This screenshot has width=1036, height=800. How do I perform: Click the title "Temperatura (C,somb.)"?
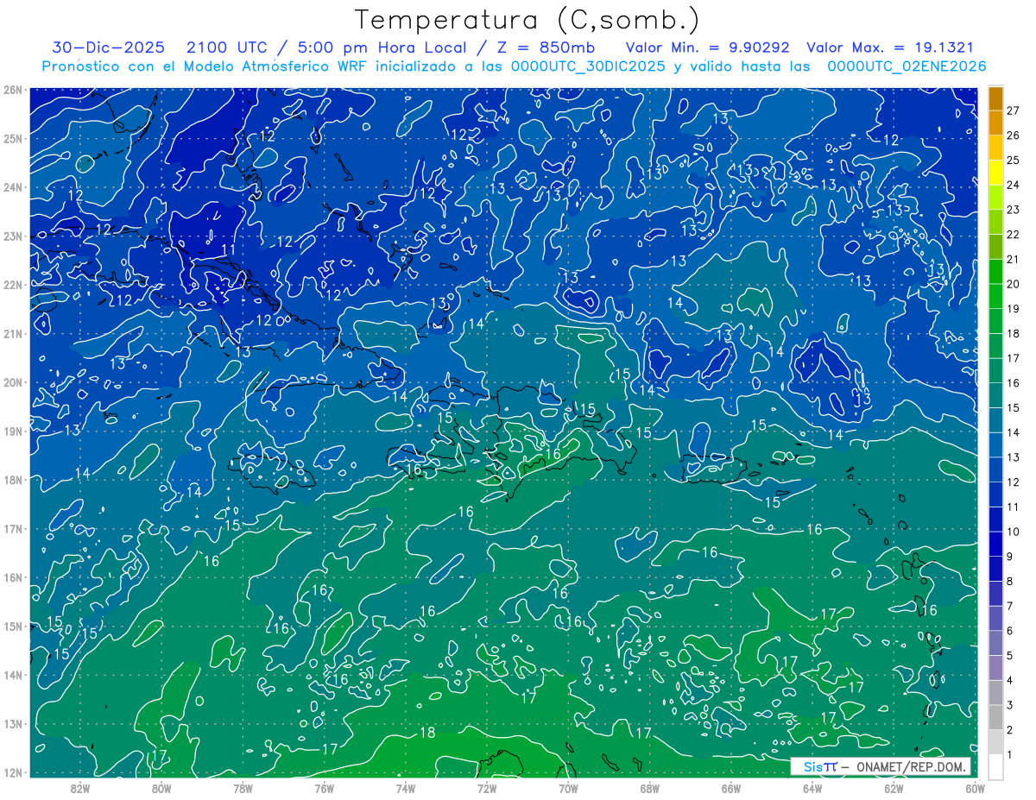(527, 20)
